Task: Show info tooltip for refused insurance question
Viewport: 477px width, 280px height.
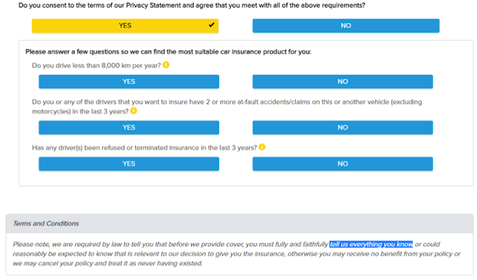Action: pos(262,147)
